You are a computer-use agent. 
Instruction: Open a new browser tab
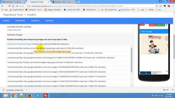pos(78,2)
